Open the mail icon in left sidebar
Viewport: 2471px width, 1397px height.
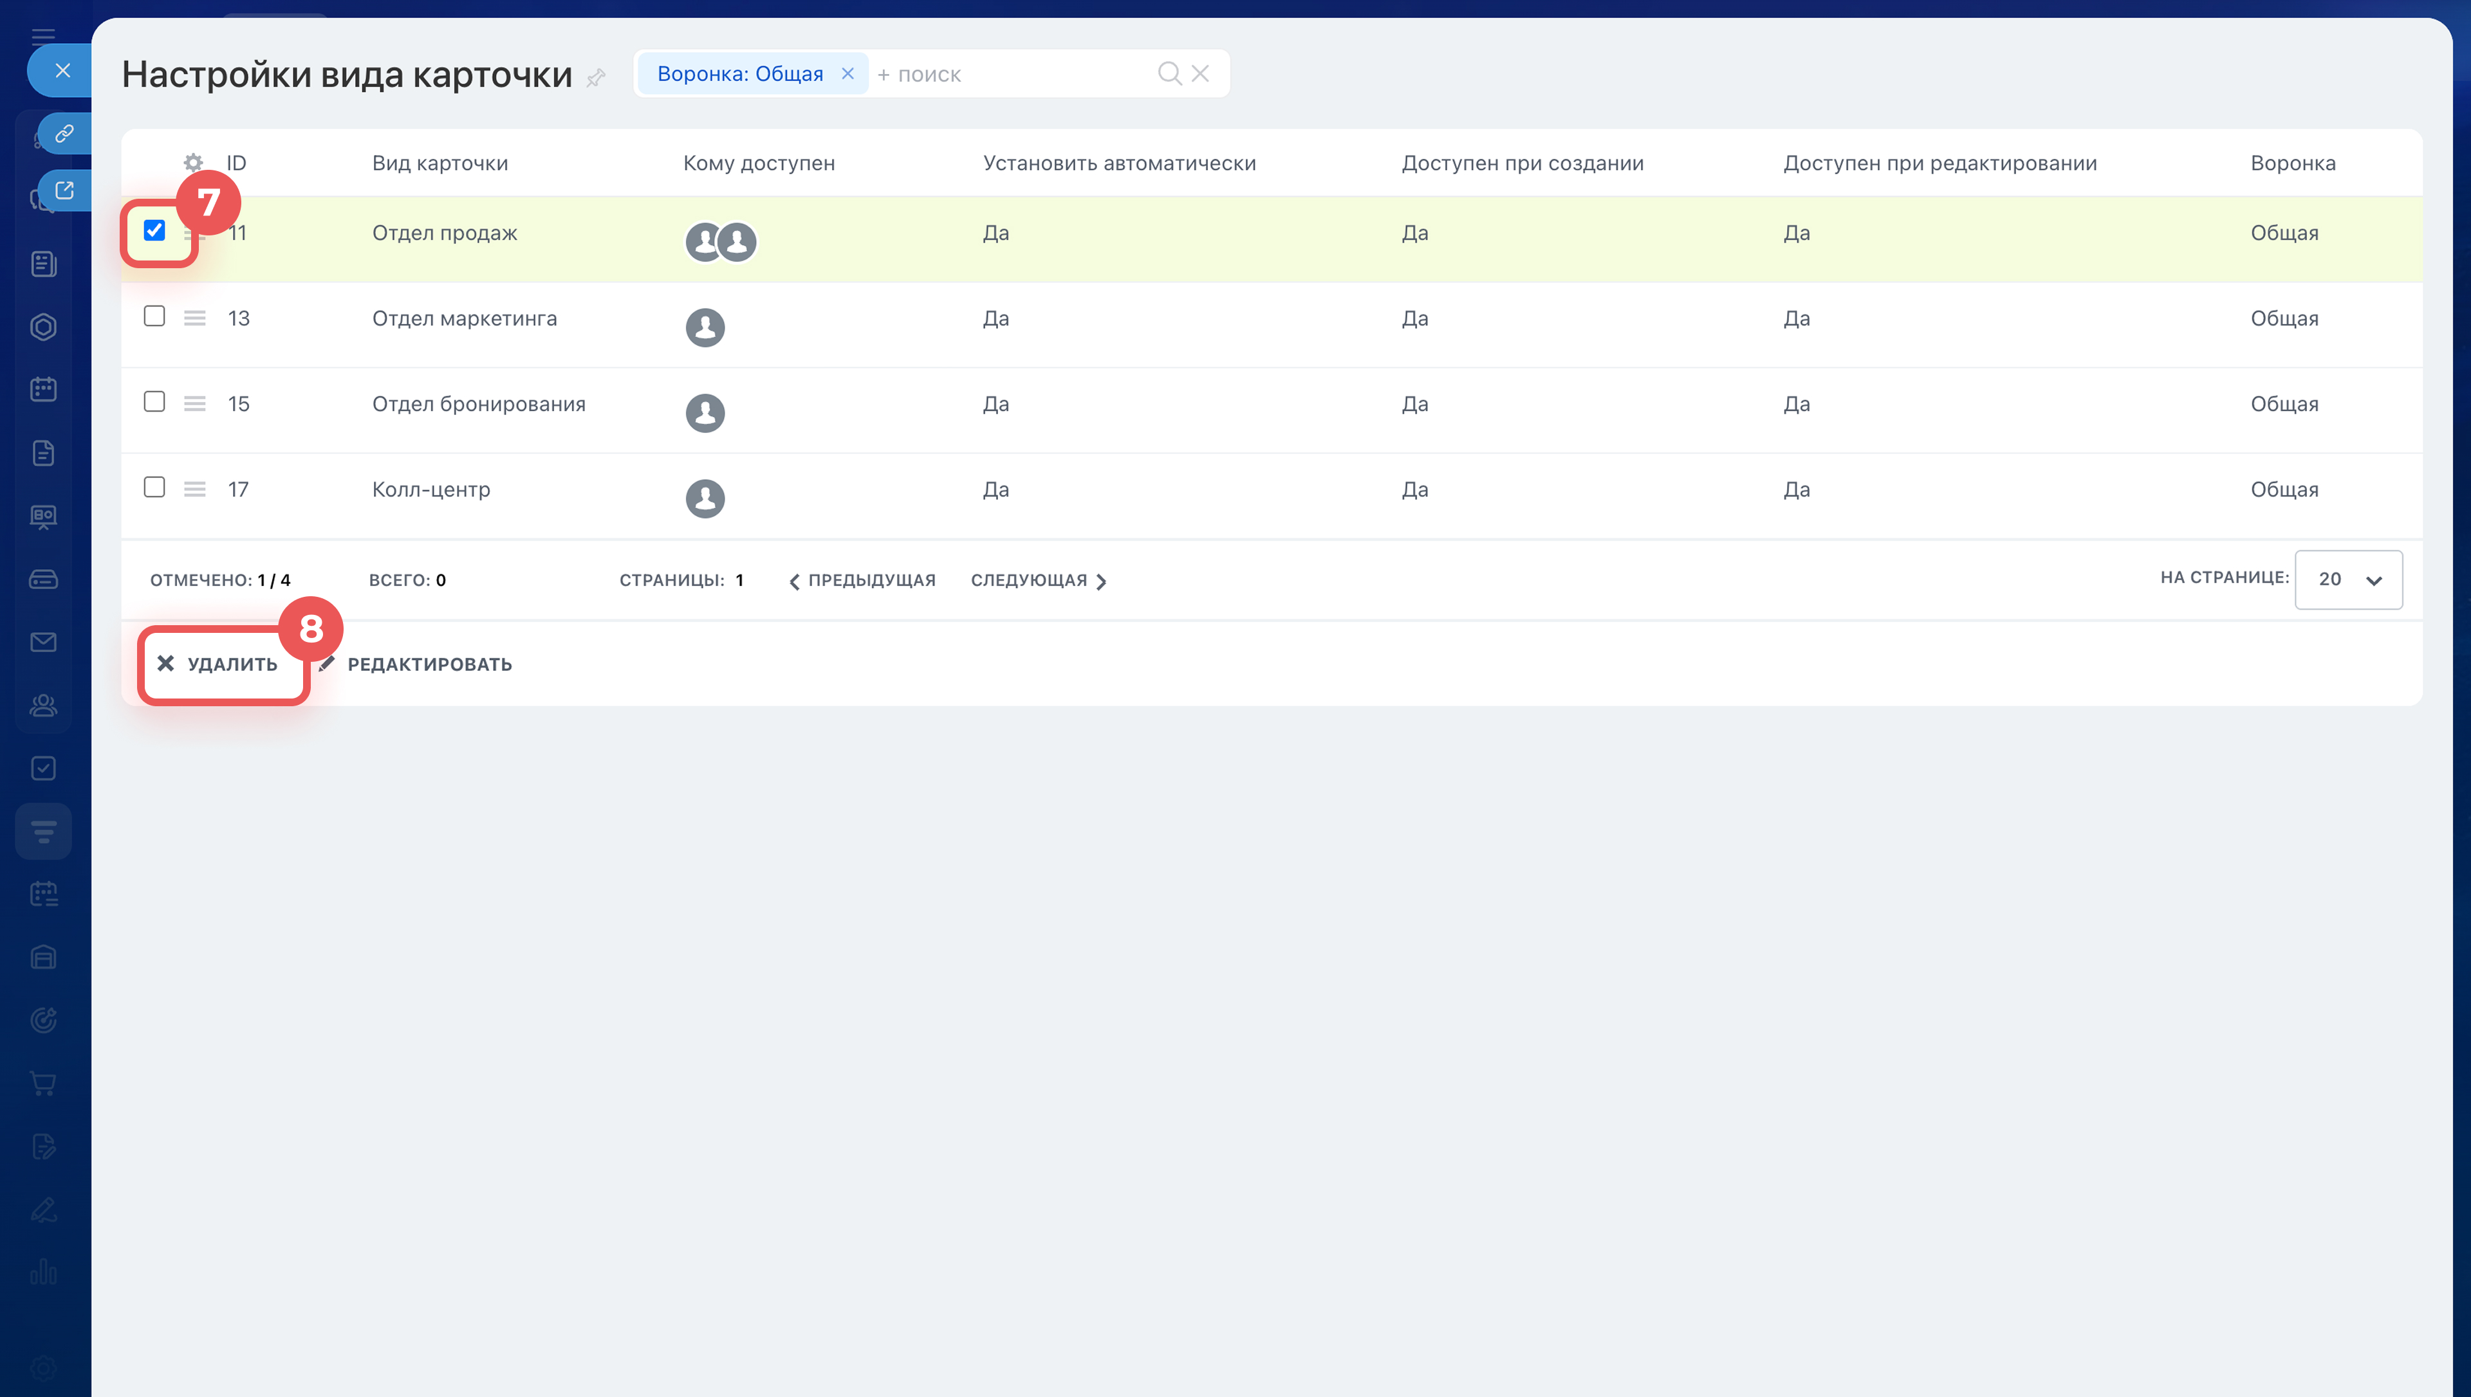tap(43, 642)
